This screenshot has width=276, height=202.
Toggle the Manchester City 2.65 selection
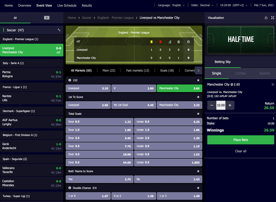[179, 88]
